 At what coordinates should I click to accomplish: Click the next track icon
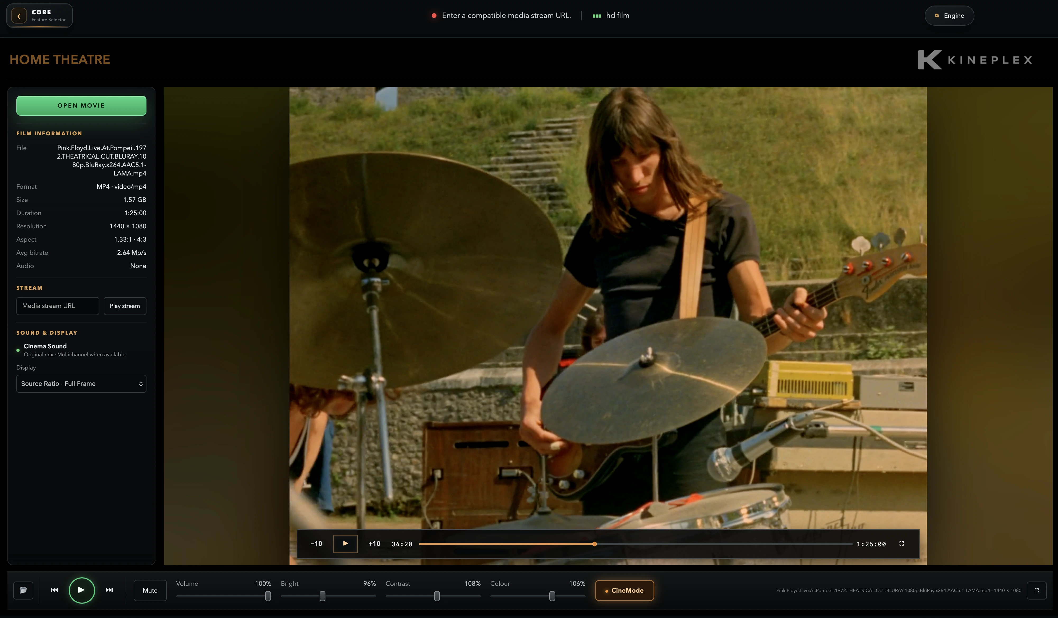pyautogui.click(x=109, y=590)
